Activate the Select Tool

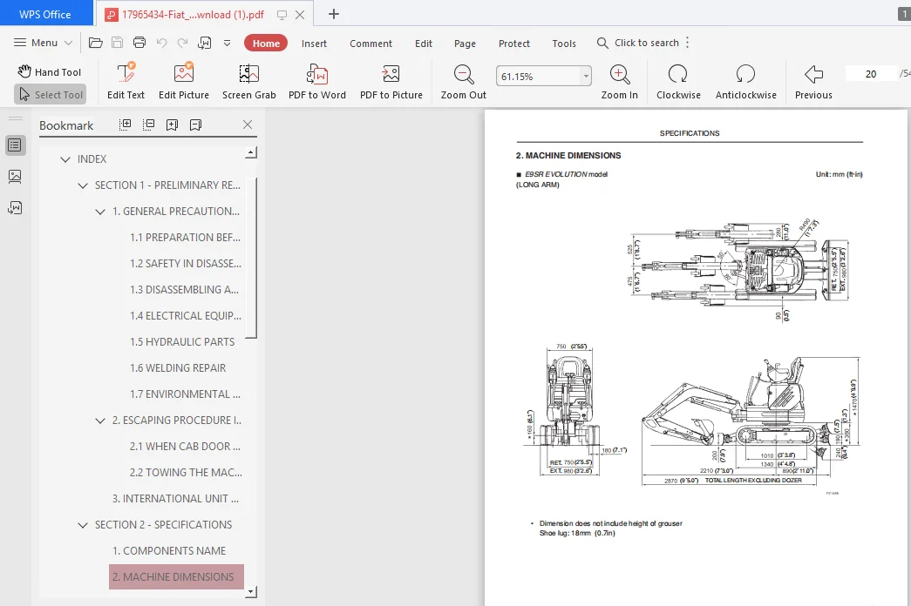pos(51,95)
